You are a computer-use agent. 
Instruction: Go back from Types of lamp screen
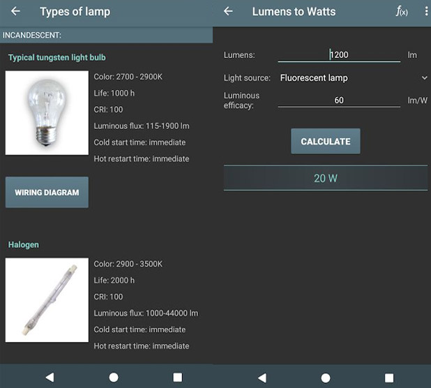(x=15, y=12)
